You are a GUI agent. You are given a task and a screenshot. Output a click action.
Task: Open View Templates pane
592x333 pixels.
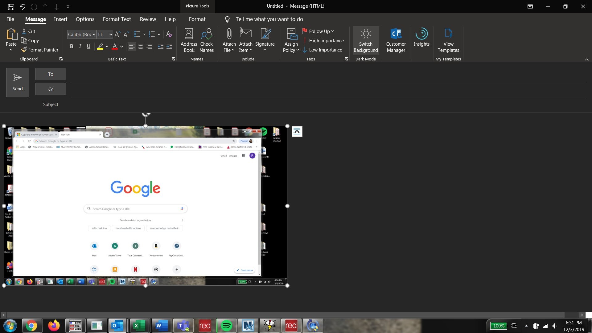tap(448, 40)
